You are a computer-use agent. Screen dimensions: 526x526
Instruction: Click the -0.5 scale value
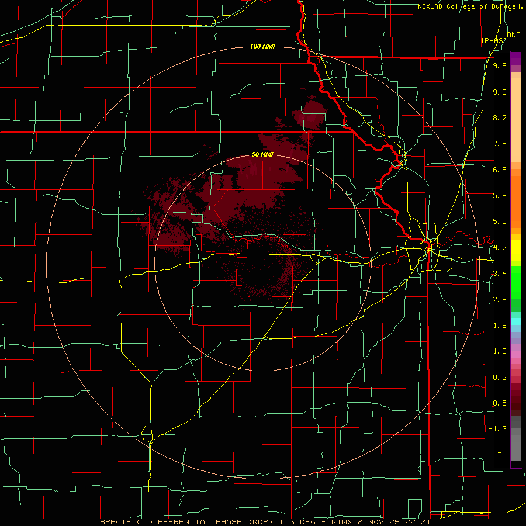[497, 403]
